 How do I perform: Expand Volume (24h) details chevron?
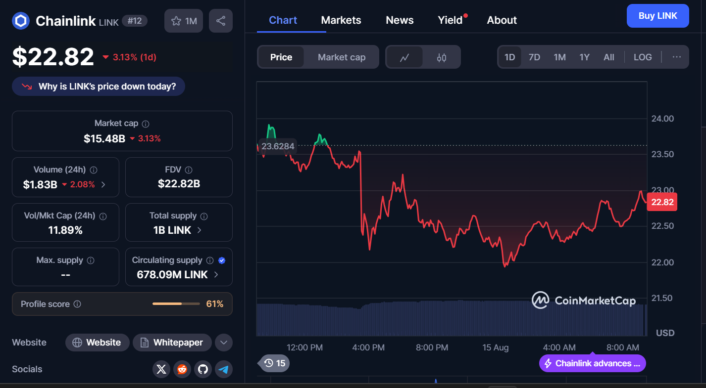coord(103,185)
